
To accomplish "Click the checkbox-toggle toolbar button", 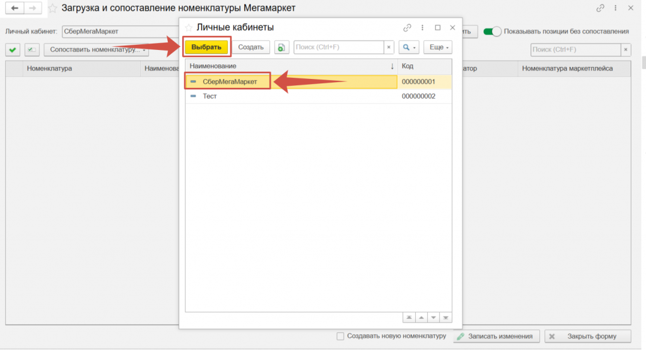I will (32, 49).
